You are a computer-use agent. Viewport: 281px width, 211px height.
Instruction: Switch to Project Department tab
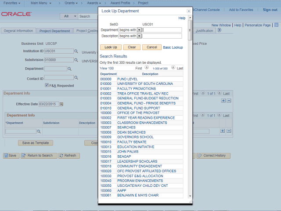[x=54, y=31]
